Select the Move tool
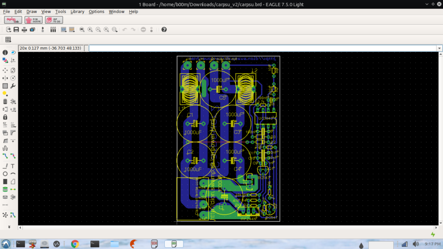This screenshot has width=443, height=249. (5, 70)
